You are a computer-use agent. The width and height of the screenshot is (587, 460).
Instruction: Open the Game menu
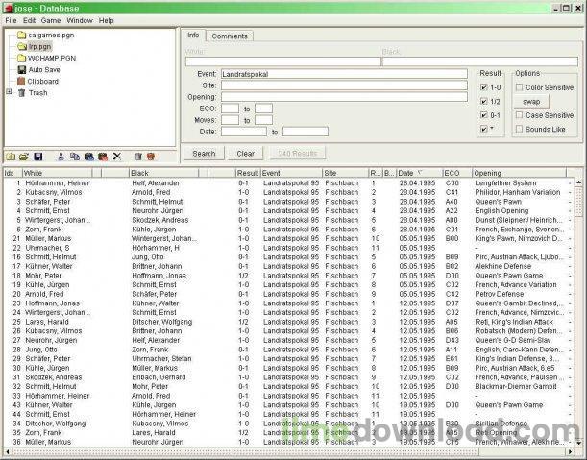[51, 20]
